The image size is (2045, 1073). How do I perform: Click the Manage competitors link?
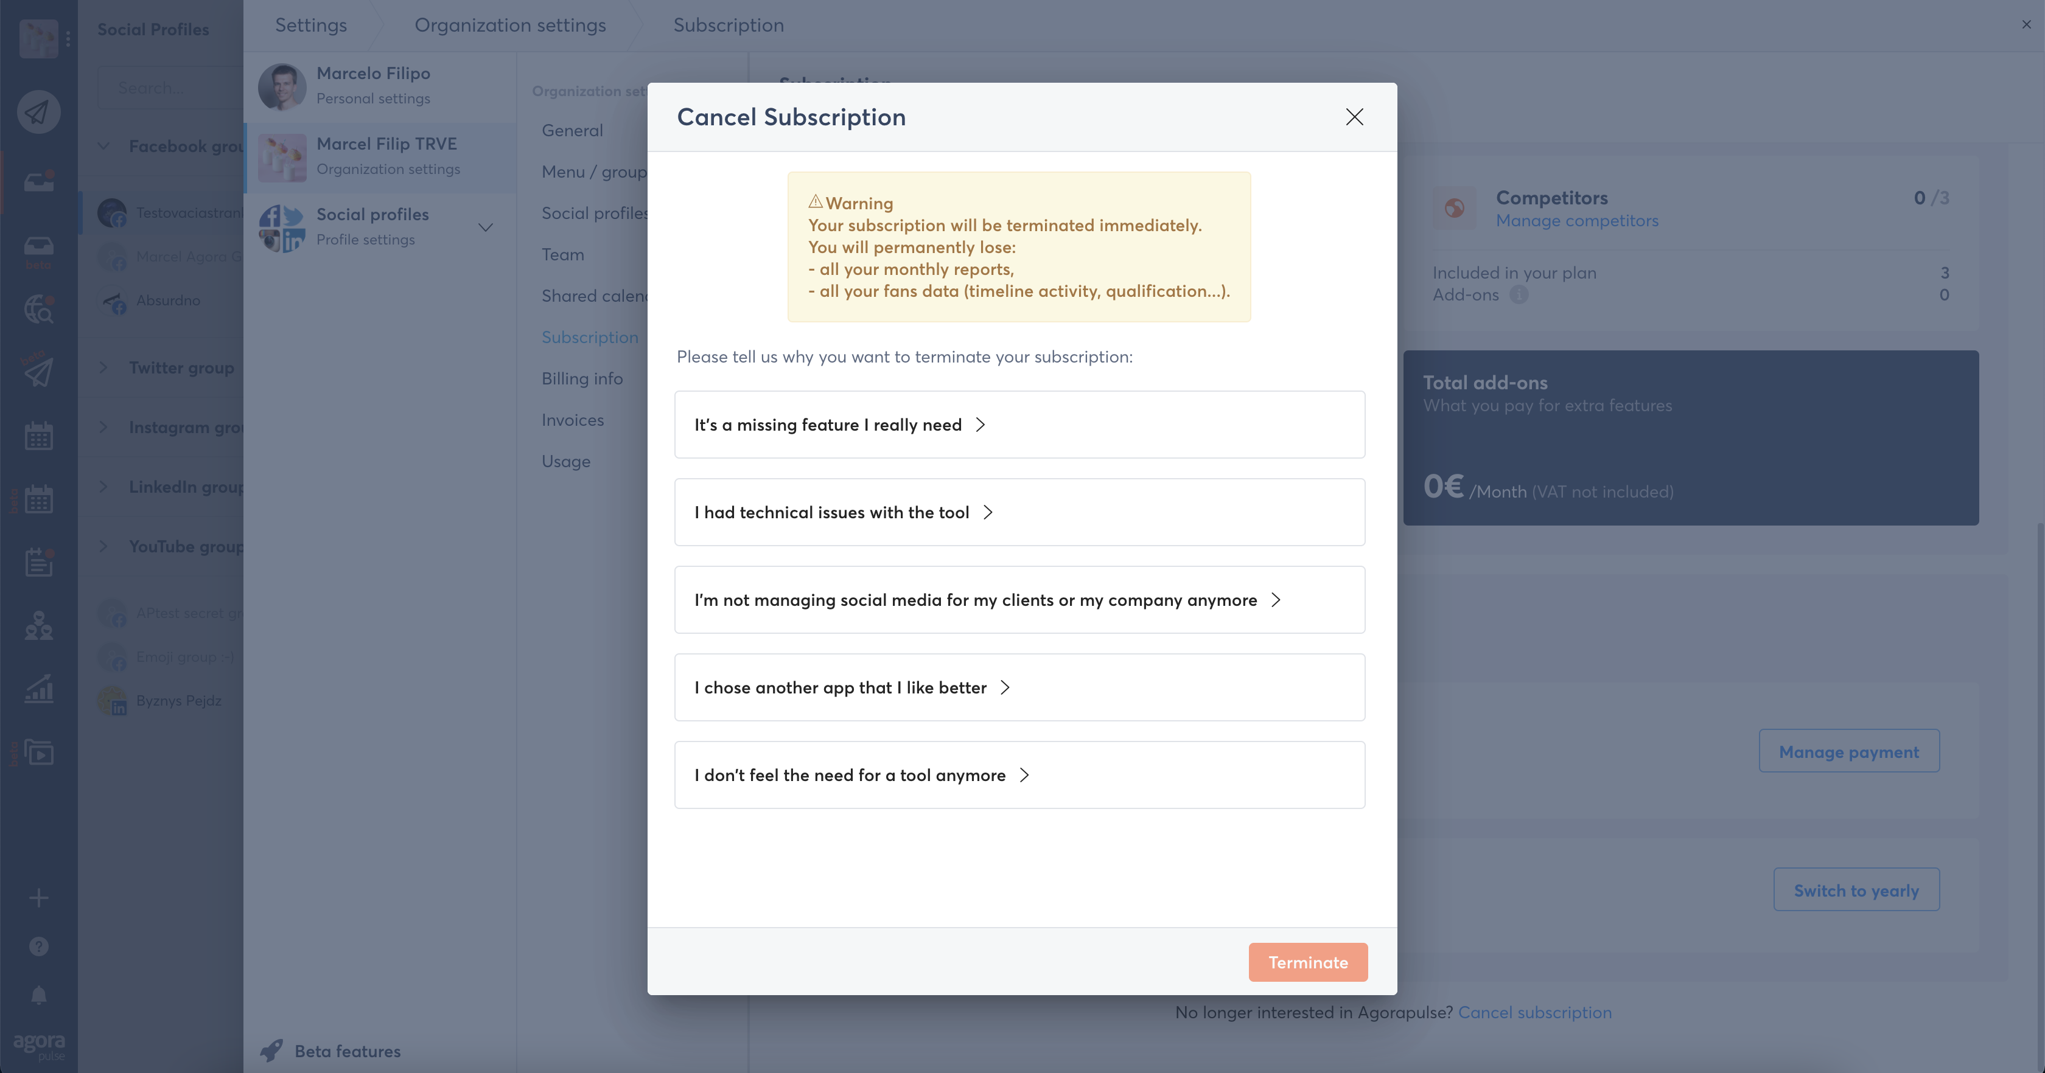point(1576,221)
